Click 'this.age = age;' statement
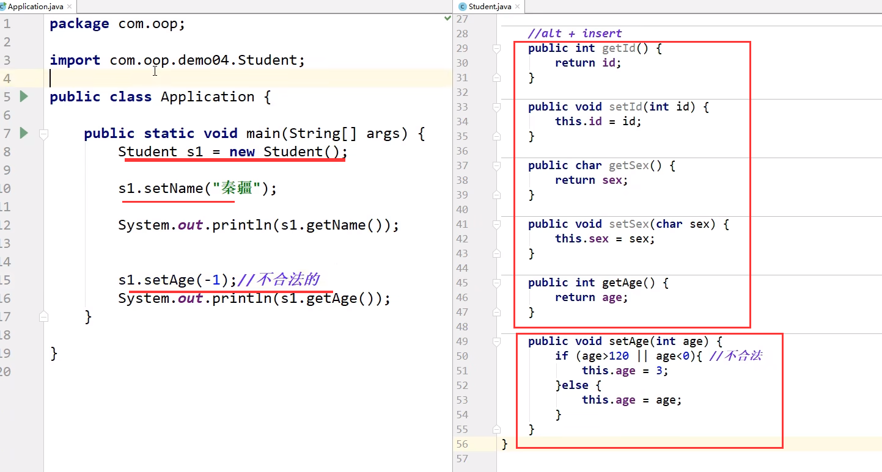 pyautogui.click(x=632, y=400)
